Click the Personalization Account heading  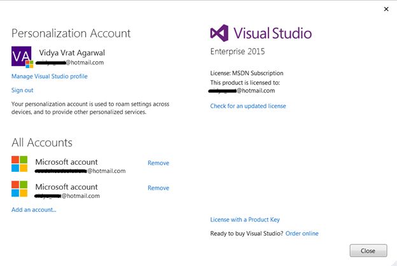pyautogui.click(x=71, y=33)
